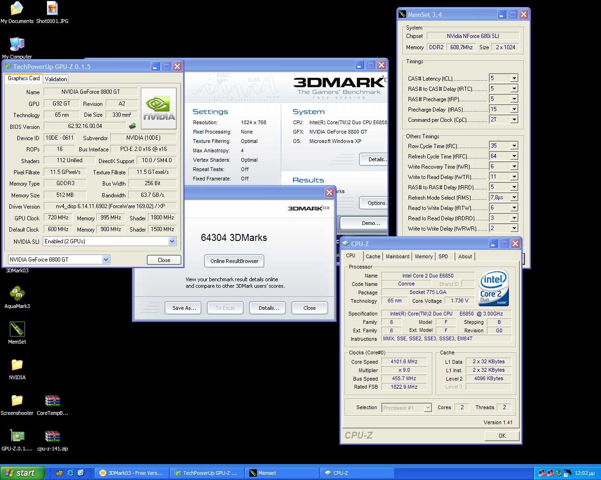Click the MemSet title bar icon
601x480 pixels.
(402, 15)
